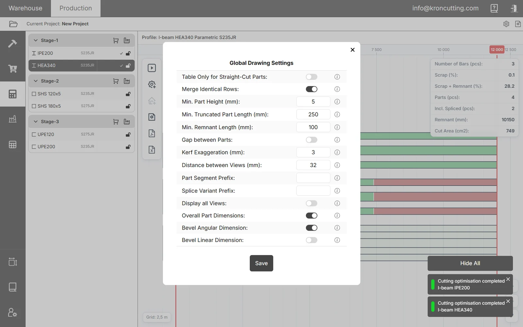Open factory chart section in sidebar
This screenshot has width=523, height=327.
12,119
